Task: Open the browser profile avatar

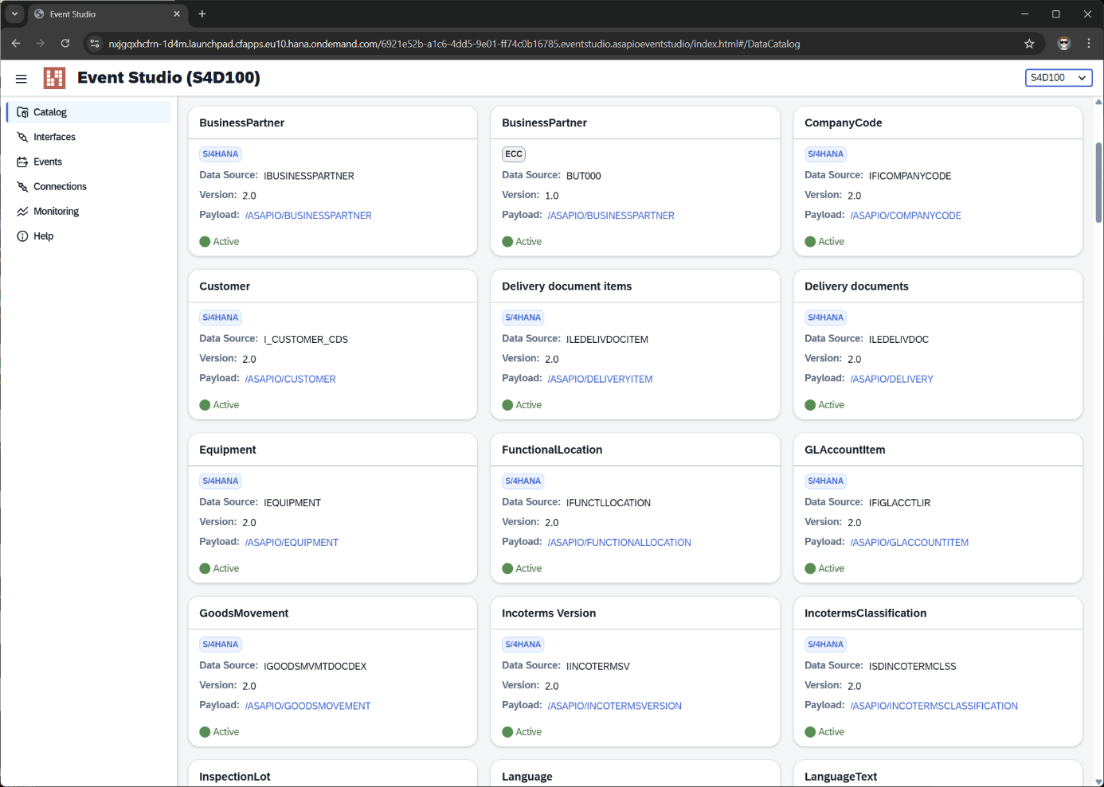Action: [1064, 44]
